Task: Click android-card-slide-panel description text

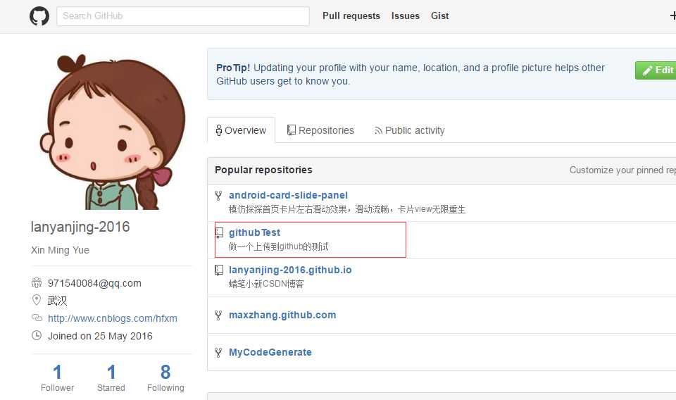Action: (347, 209)
